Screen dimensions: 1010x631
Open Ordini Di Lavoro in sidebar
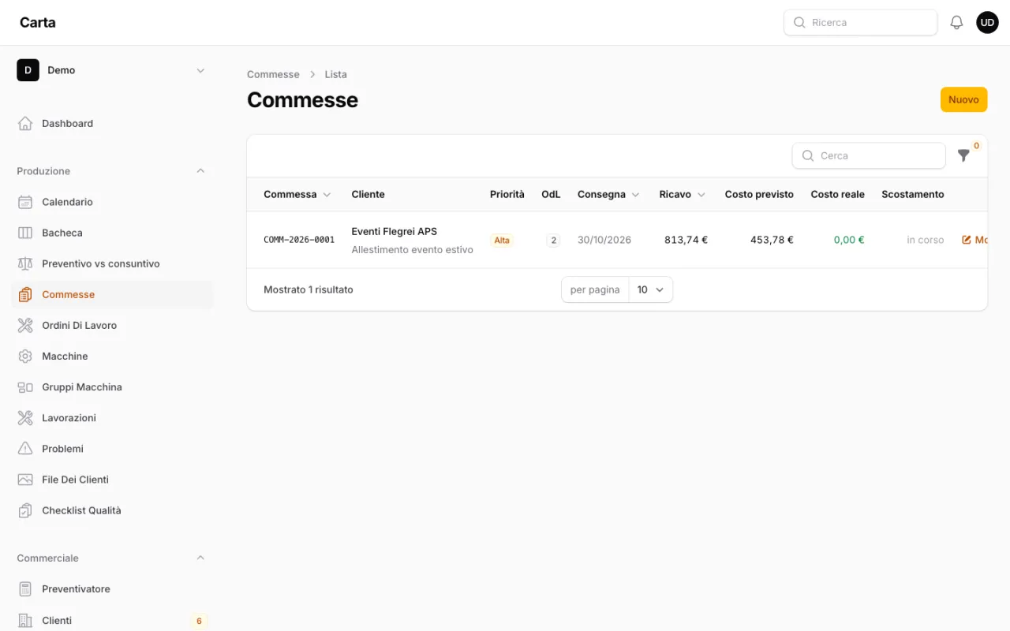112,325
